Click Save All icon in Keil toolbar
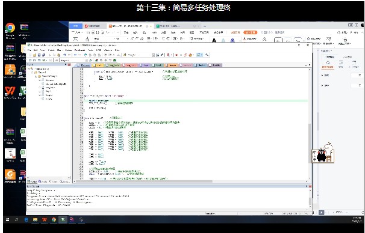The height and width of the screenshot is (233, 365). pyautogui.click(x=43, y=55)
